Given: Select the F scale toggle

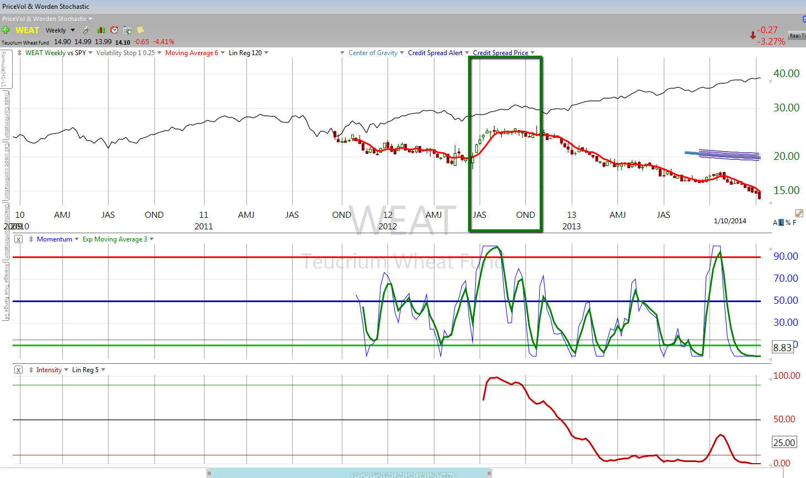Looking at the screenshot, I should [x=794, y=223].
